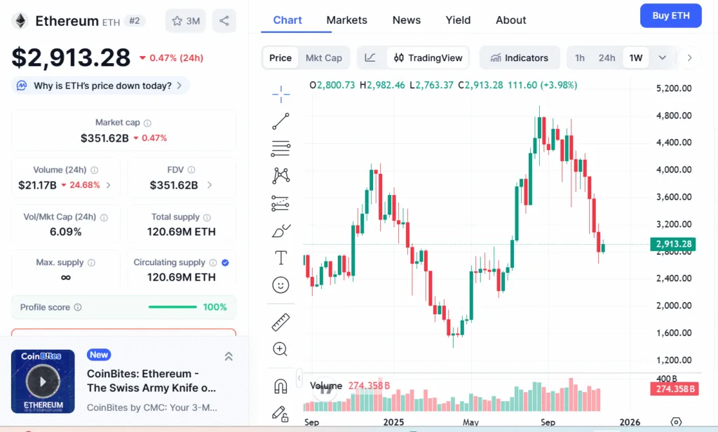Expand more chart options with right chevron
718x432 pixels.
pyautogui.click(x=690, y=59)
